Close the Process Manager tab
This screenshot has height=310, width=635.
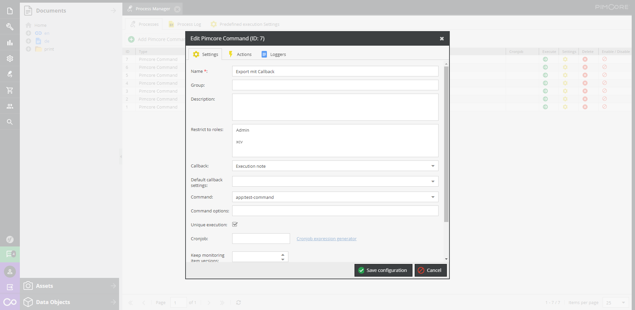(x=177, y=9)
